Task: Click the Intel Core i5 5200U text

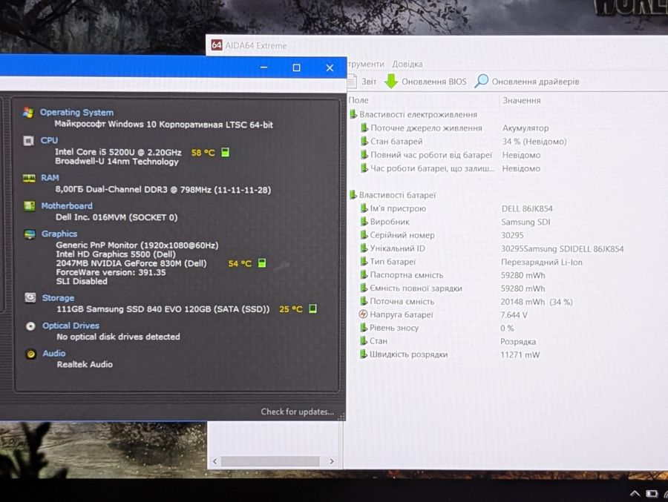Action: pyautogui.click(x=118, y=152)
